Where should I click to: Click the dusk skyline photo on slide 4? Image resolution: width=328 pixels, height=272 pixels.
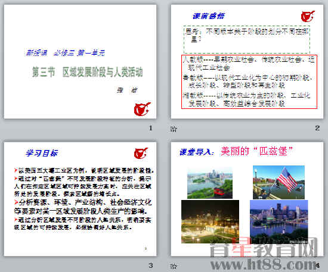point(279,221)
